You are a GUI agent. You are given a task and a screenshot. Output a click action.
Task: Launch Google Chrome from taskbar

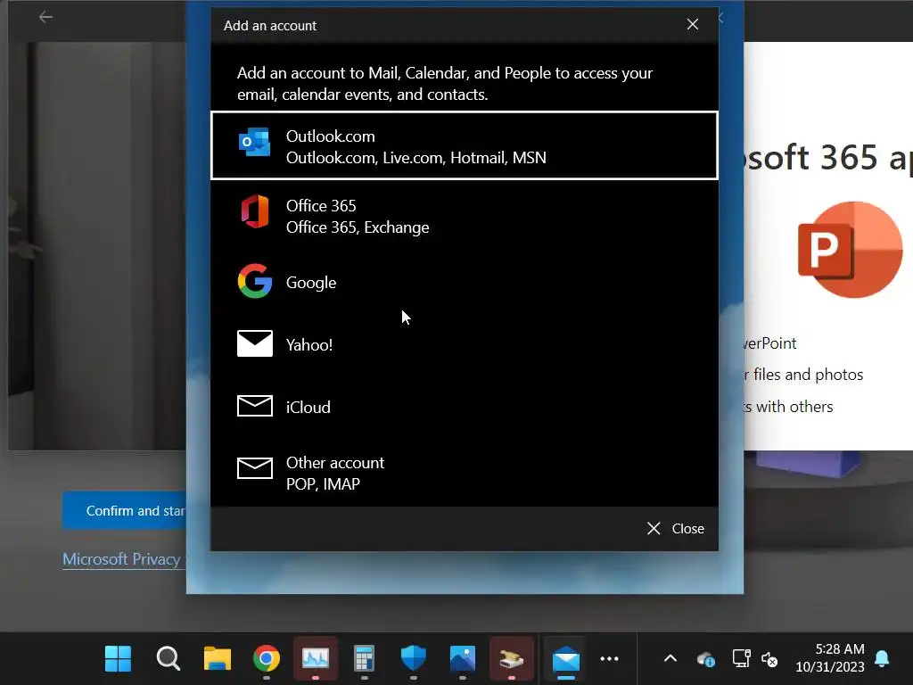pos(266,659)
